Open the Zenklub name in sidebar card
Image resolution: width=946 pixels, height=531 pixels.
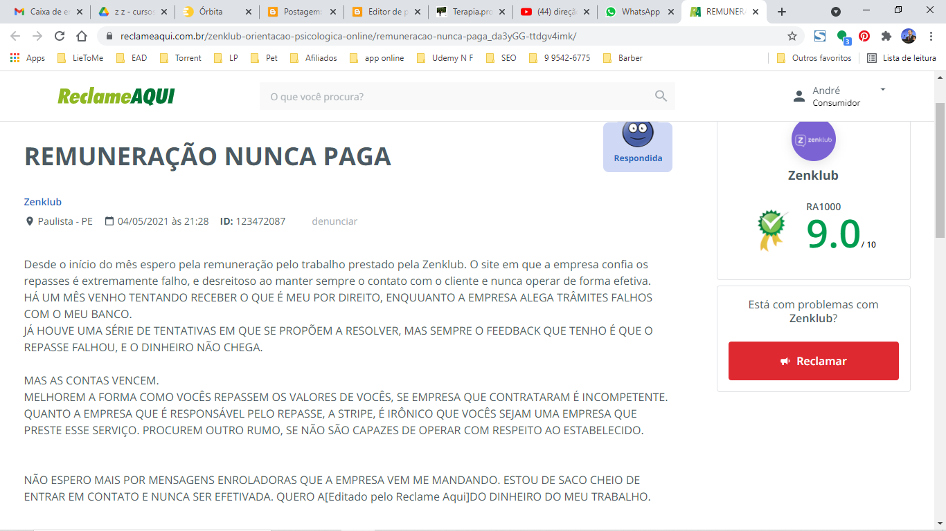tap(813, 176)
